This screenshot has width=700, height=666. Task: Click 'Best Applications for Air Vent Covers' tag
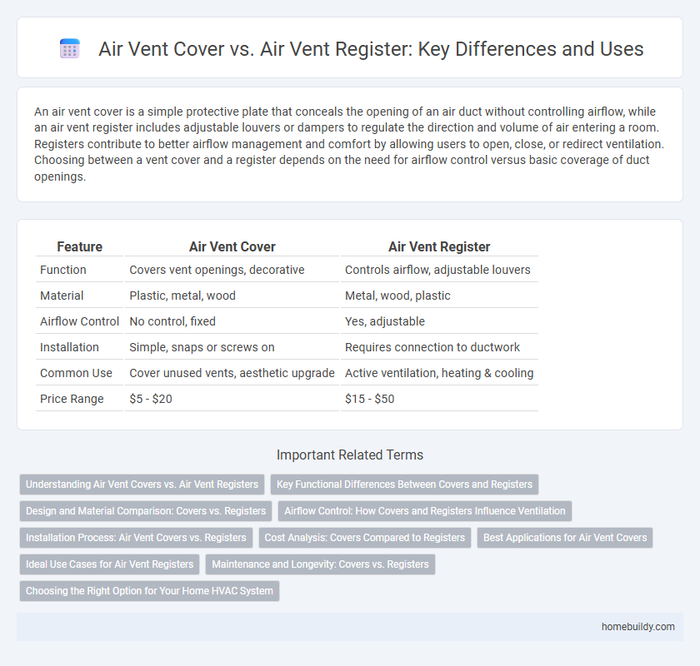pos(565,538)
